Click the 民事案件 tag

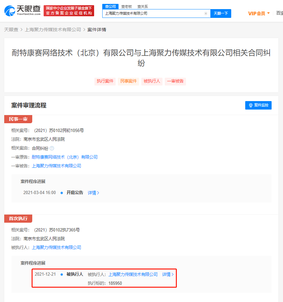(x=129, y=81)
